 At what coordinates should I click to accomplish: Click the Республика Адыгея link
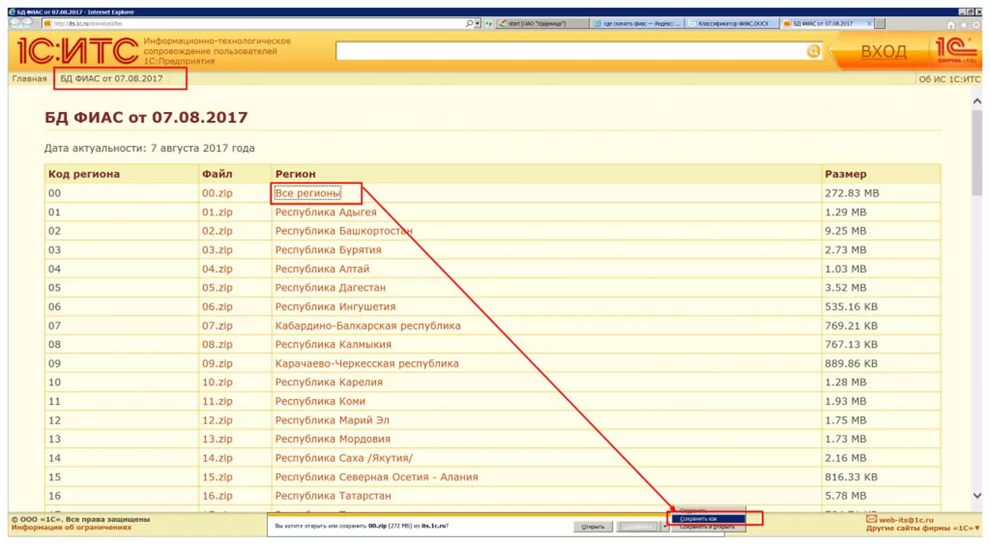(326, 212)
